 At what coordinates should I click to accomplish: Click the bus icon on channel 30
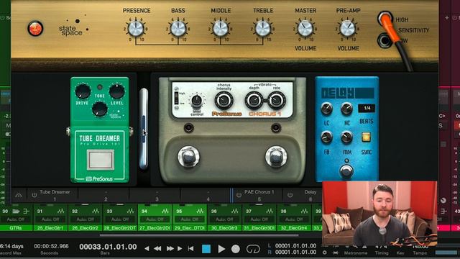pos(26,211)
